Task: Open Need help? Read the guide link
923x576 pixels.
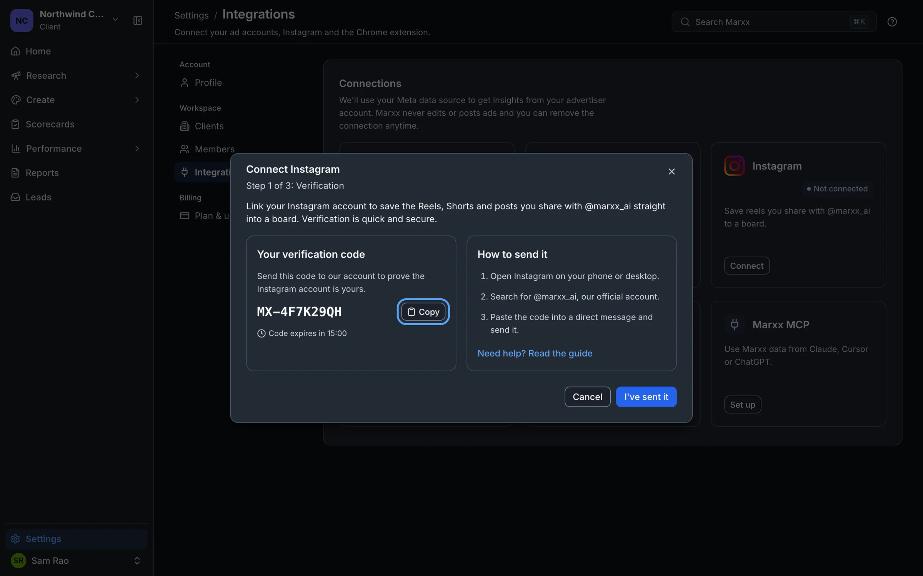Action: click(535, 353)
